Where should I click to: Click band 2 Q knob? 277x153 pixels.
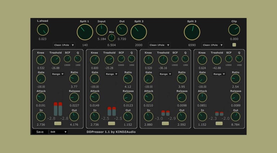[131, 59]
